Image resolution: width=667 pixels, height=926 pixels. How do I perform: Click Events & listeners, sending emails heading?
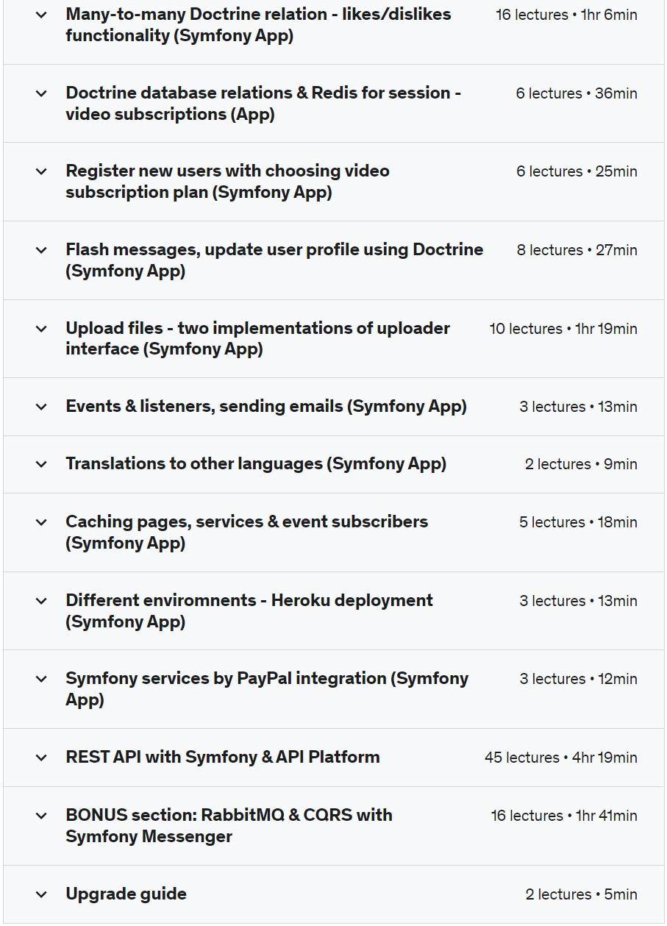click(265, 406)
